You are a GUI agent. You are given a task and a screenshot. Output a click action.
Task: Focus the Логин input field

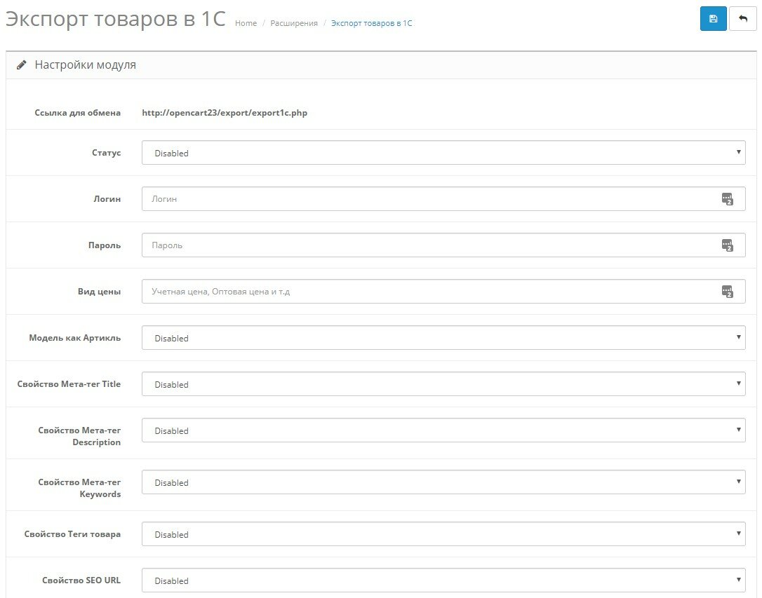[x=443, y=199]
